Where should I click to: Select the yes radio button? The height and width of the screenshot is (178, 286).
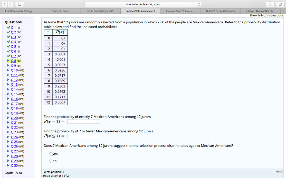(51, 154)
